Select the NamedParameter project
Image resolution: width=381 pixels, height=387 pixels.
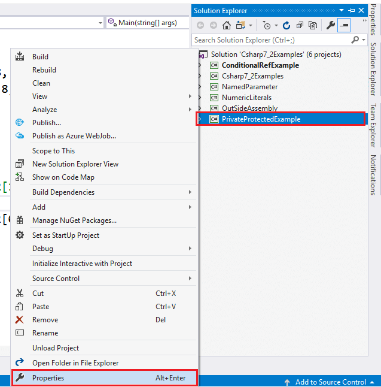pyautogui.click(x=249, y=87)
